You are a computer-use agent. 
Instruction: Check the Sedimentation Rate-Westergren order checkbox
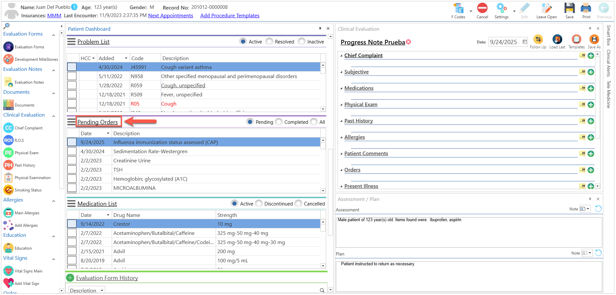coord(72,151)
